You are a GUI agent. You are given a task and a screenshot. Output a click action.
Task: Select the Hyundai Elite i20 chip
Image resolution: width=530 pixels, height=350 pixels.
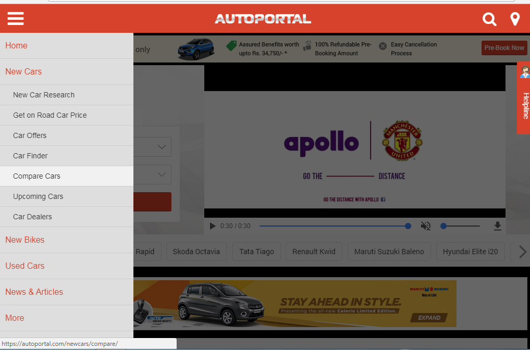tap(471, 252)
